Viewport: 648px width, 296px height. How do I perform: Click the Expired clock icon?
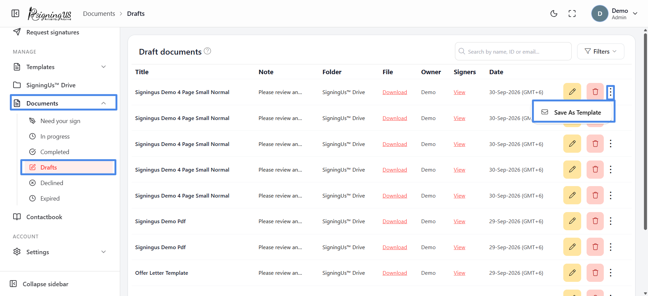tap(32, 198)
